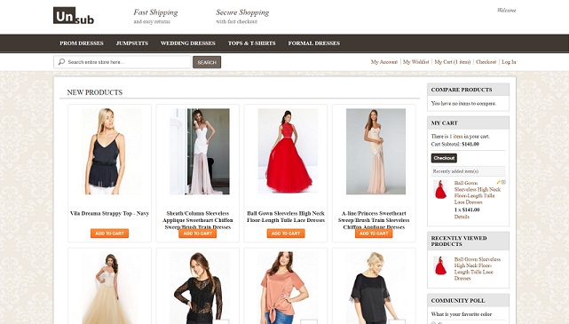
Task: View My Cart (1 item) link
Action: point(453,62)
